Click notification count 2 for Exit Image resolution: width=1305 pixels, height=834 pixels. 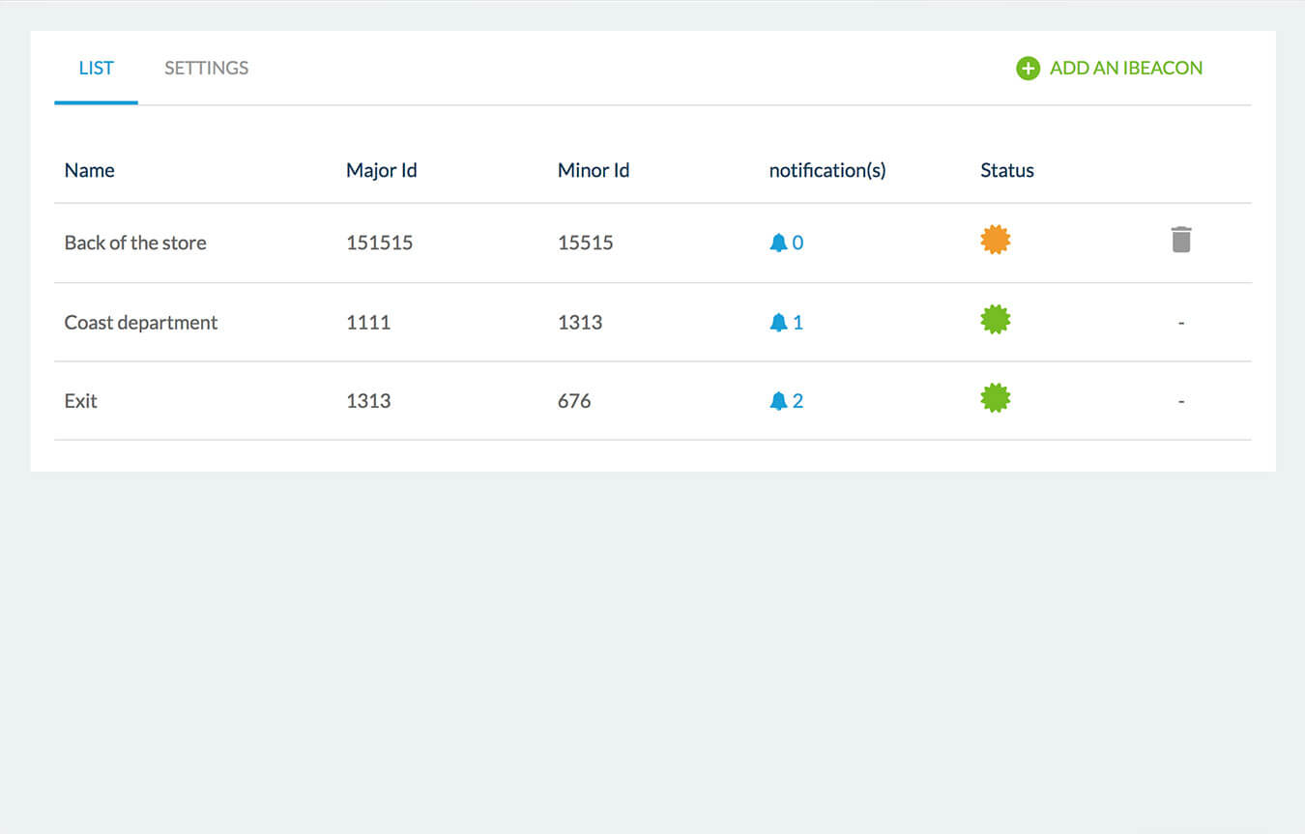(797, 401)
